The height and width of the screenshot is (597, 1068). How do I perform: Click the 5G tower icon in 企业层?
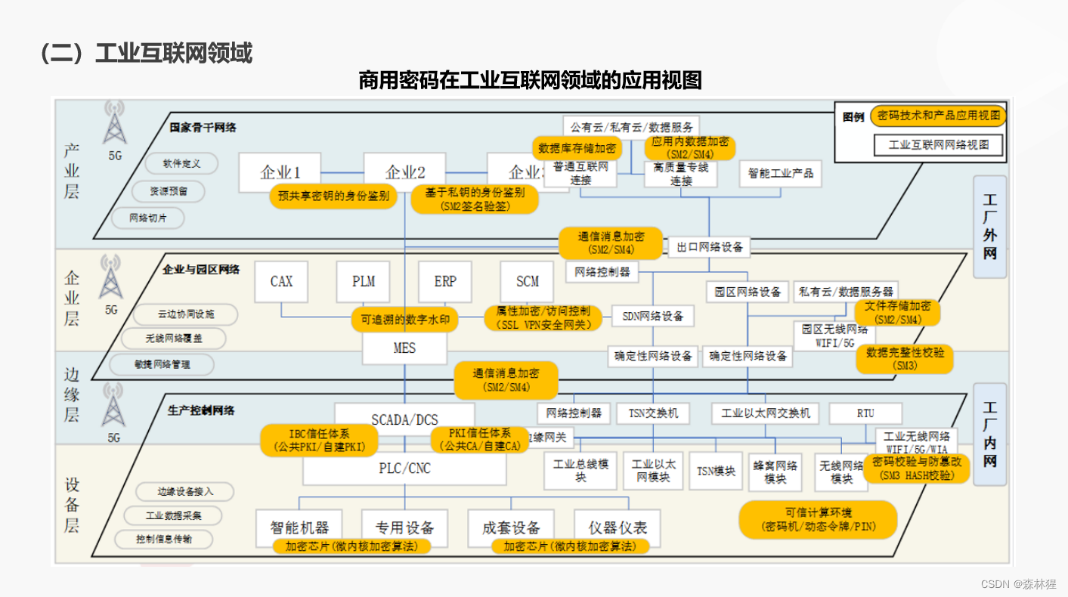click(111, 276)
